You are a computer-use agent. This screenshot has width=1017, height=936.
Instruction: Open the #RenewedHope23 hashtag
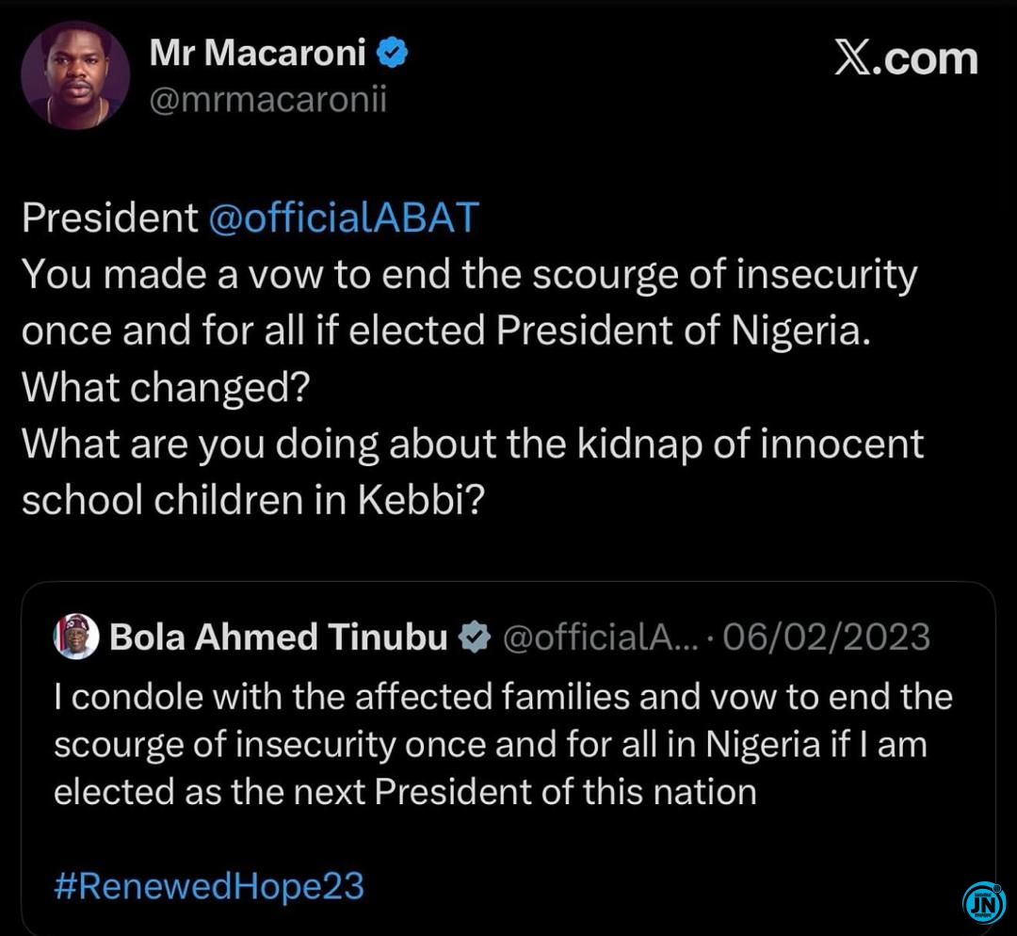[209, 886]
